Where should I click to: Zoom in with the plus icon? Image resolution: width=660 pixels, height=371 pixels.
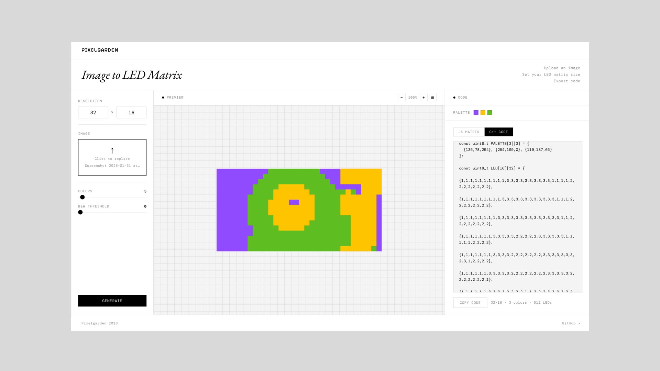pos(423,98)
